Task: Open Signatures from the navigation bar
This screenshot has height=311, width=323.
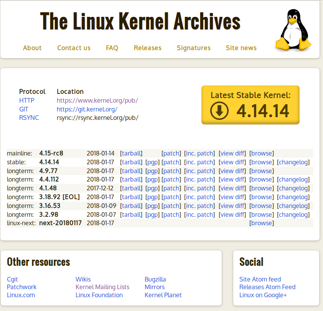Action: 193,48
